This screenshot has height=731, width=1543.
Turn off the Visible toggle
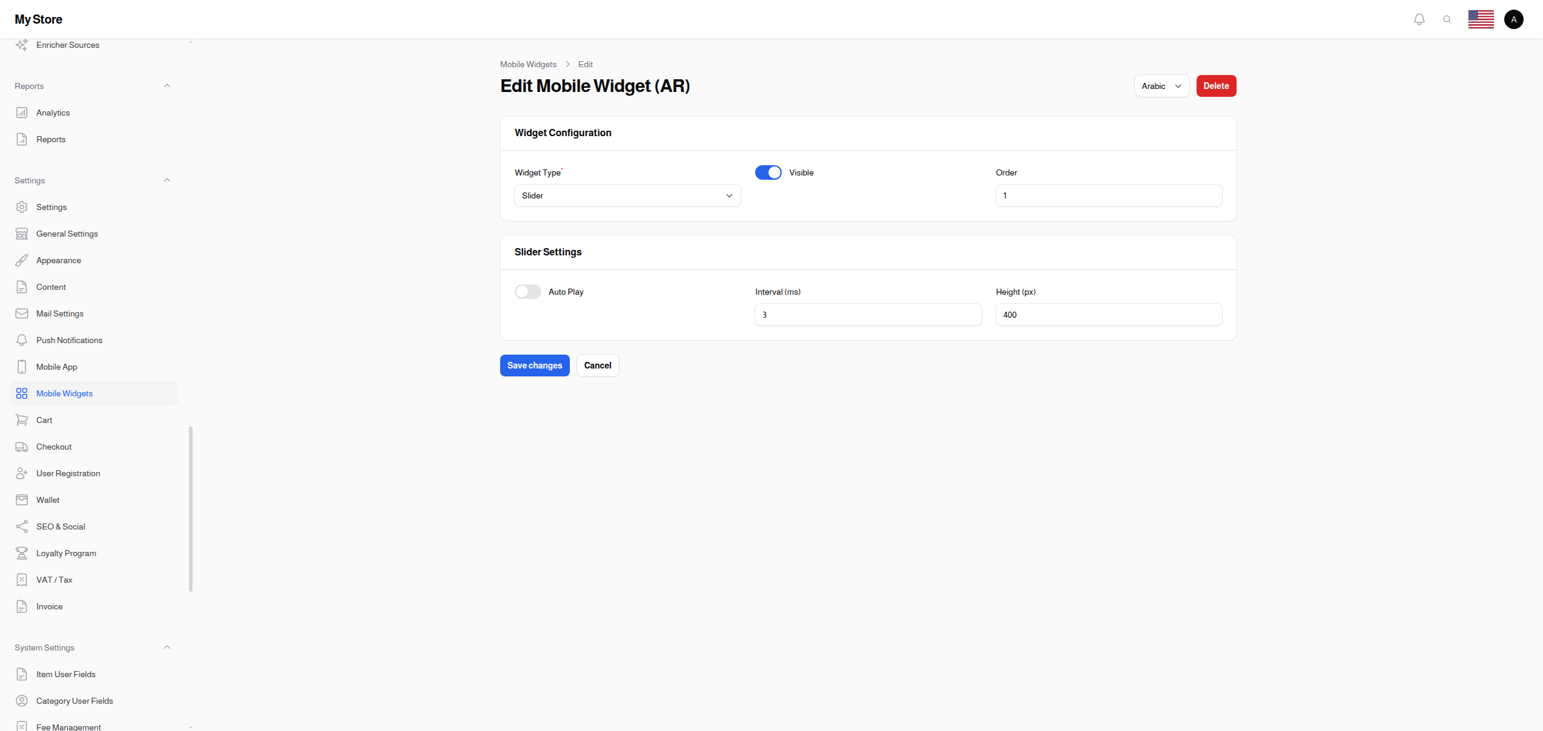point(768,172)
